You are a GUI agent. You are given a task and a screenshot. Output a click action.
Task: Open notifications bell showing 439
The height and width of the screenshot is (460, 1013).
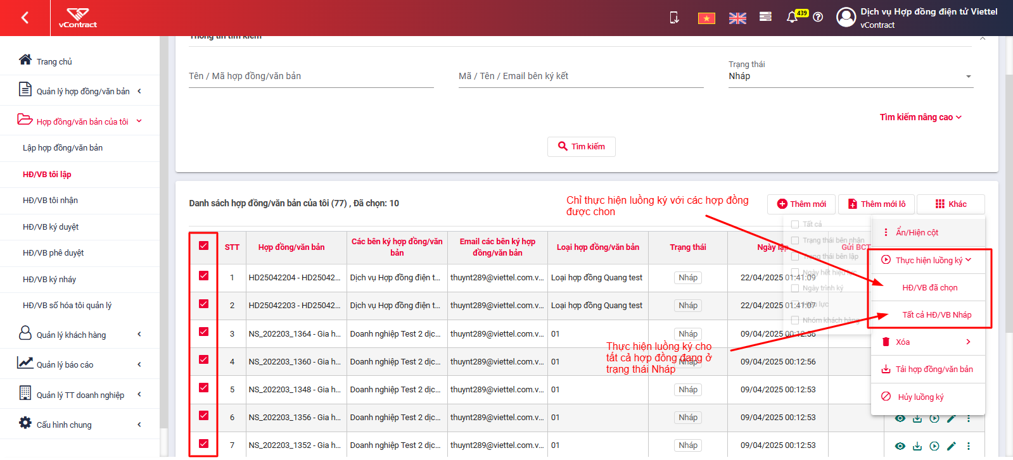792,17
